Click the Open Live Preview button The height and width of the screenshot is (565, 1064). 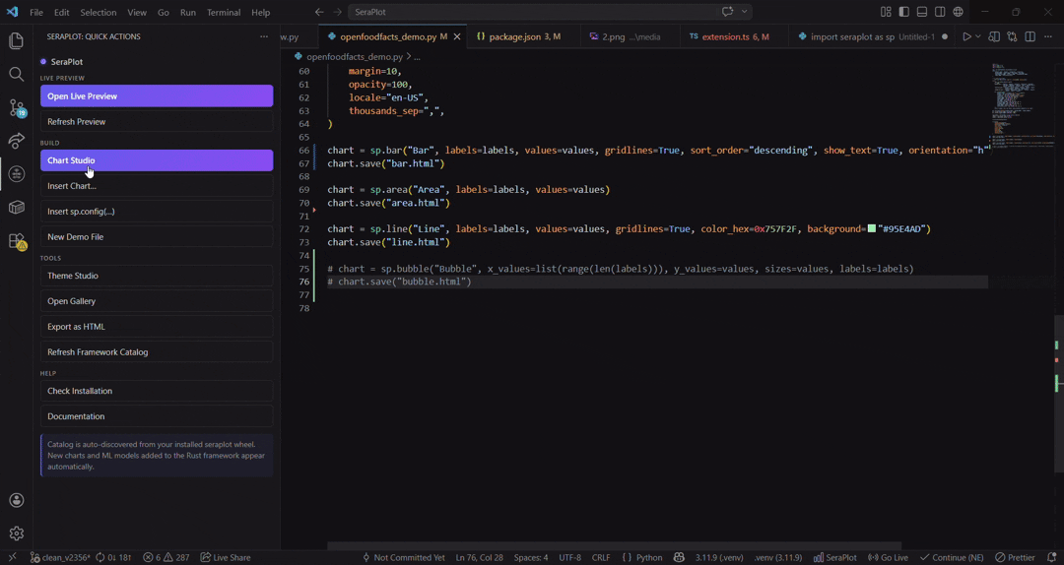[x=157, y=96]
